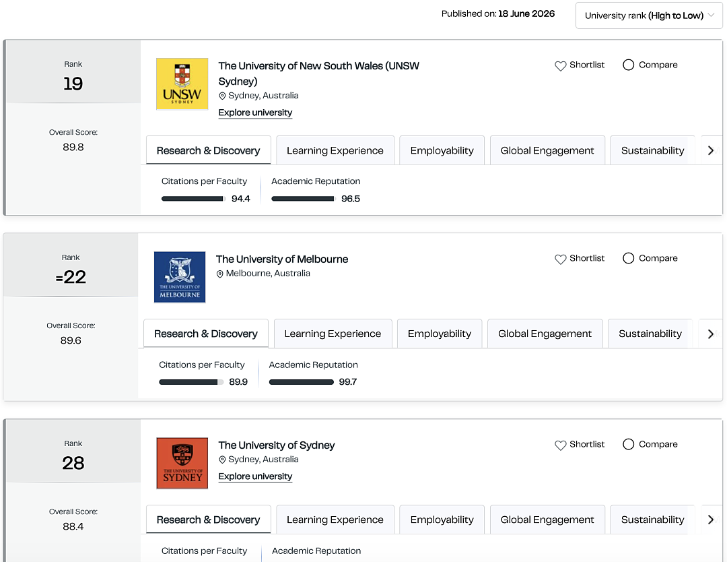The image size is (727, 562).
Task: Shortlist University of Melbourne with the heart icon
Action: tap(561, 259)
